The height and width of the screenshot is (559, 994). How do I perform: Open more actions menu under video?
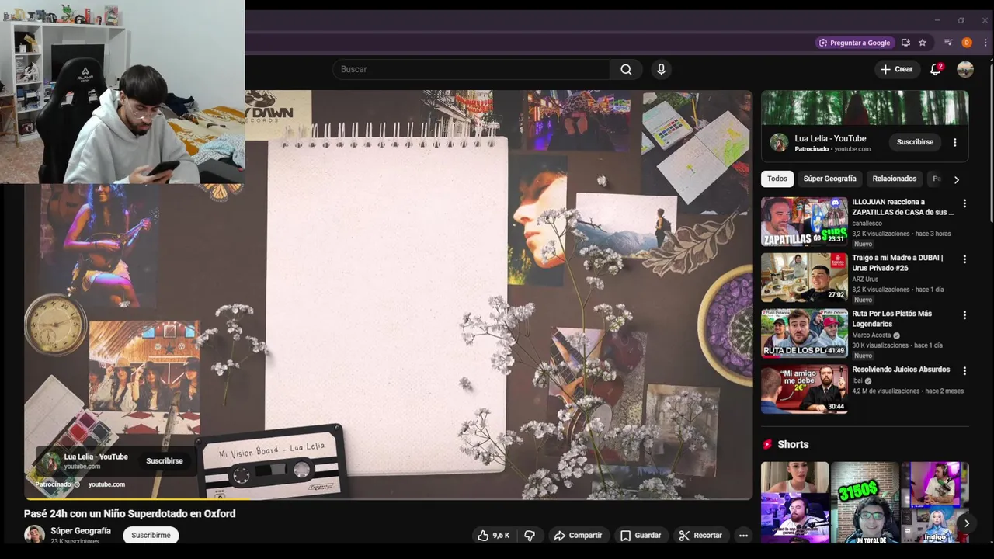tap(743, 536)
